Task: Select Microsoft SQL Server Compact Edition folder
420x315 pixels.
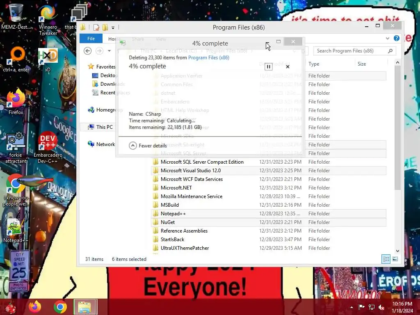Action: tap(269, 162)
